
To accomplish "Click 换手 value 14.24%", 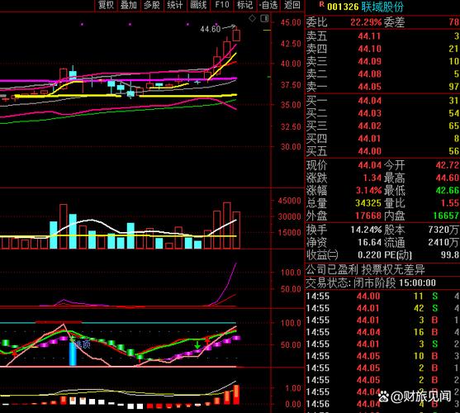I will tap(366, 230).
